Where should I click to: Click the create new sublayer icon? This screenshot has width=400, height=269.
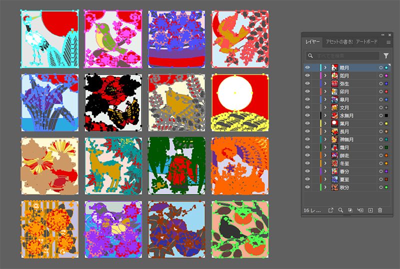(360, 210)
